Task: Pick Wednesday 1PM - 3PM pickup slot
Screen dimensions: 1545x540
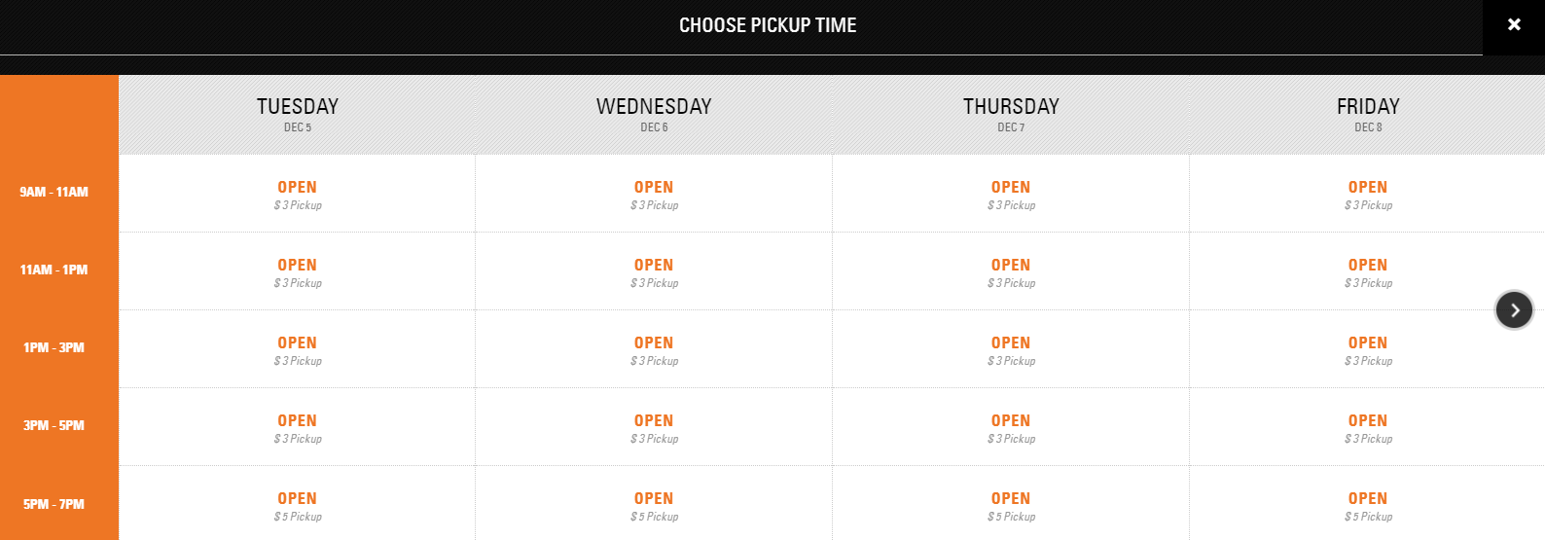Action: (654, 349)
